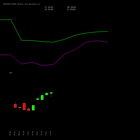Select the high value H: 15.65
This screenshot has width=140, height=140.
(71, 7)
